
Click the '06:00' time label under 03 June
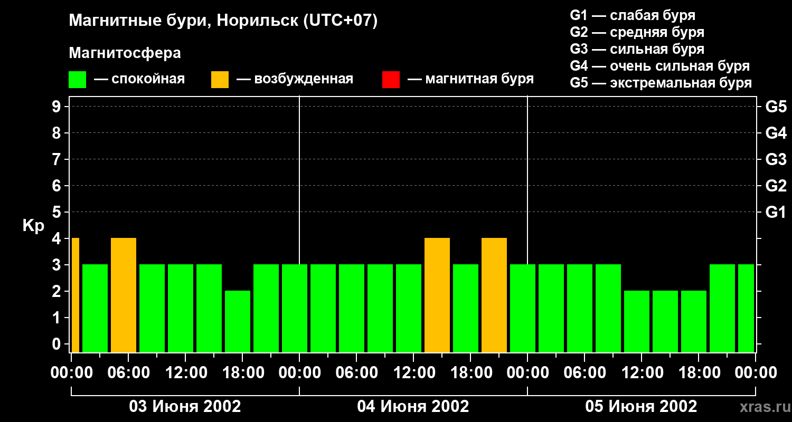click(128, 373)
